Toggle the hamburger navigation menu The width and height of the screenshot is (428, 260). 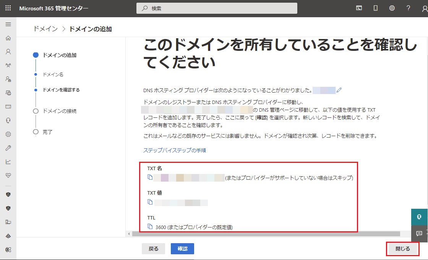[8, 24]
